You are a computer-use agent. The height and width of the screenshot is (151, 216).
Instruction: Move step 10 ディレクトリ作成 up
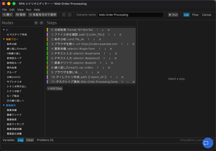pyautogui.click(x=111, y=77)
